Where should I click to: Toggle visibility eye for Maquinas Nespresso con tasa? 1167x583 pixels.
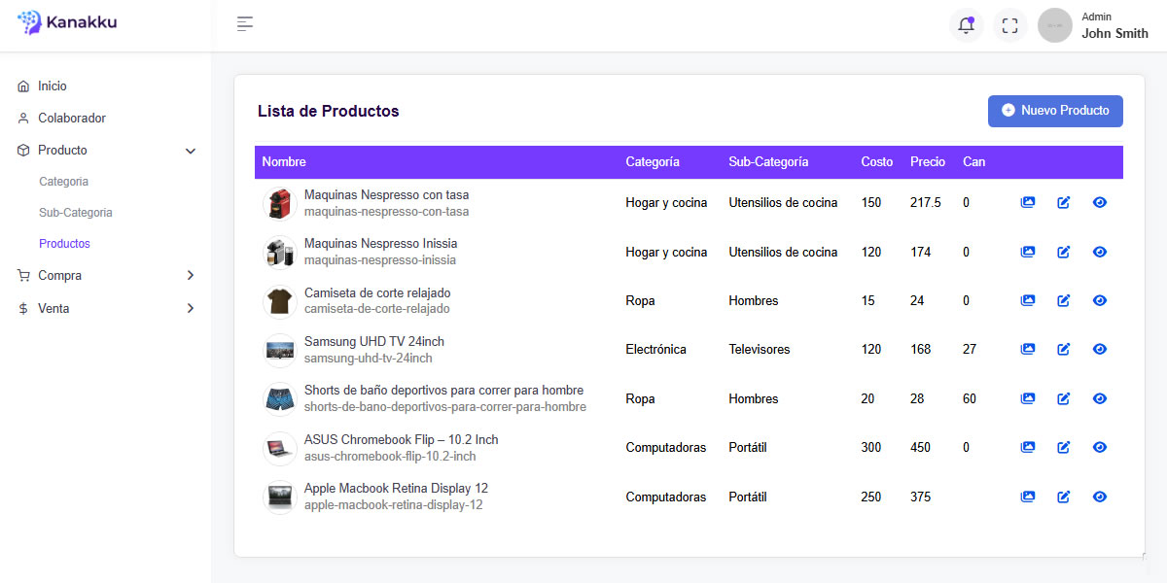pyautogui.click(x=1099, y=202)
